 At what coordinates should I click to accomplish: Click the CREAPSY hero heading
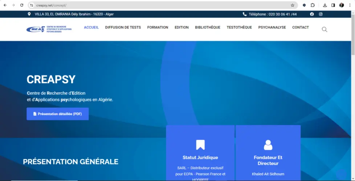pos(51,79)
